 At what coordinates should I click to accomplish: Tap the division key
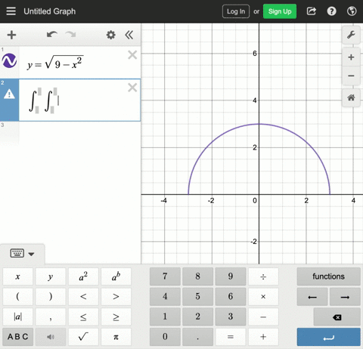click(x=263, y=276)
